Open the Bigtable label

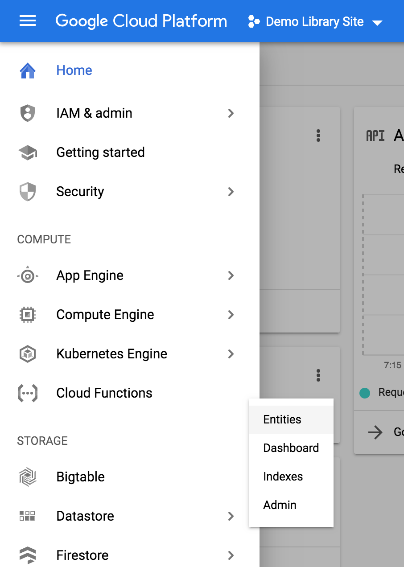(x=81, y=477)
